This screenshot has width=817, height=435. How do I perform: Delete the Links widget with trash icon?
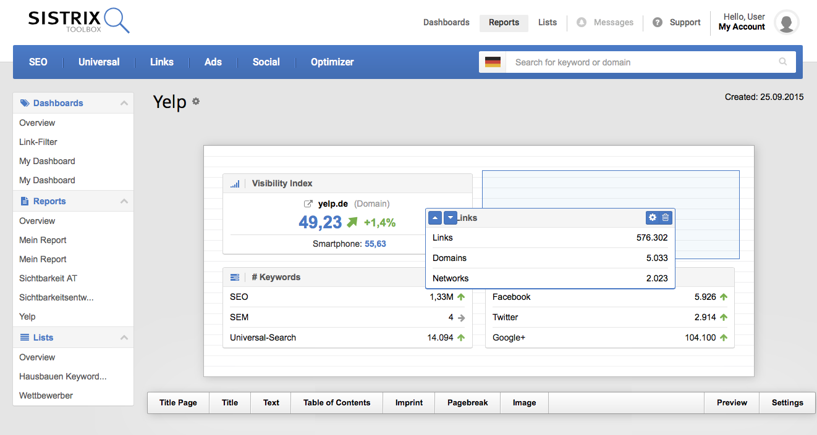pyautogui.click(x=666, y=217)
